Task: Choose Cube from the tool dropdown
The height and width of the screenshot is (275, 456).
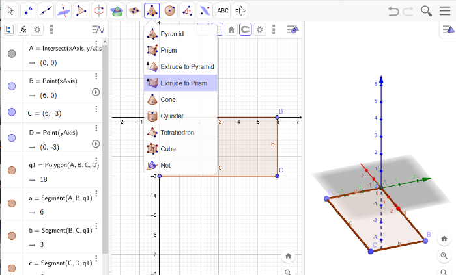Action: tap(180, 149)
